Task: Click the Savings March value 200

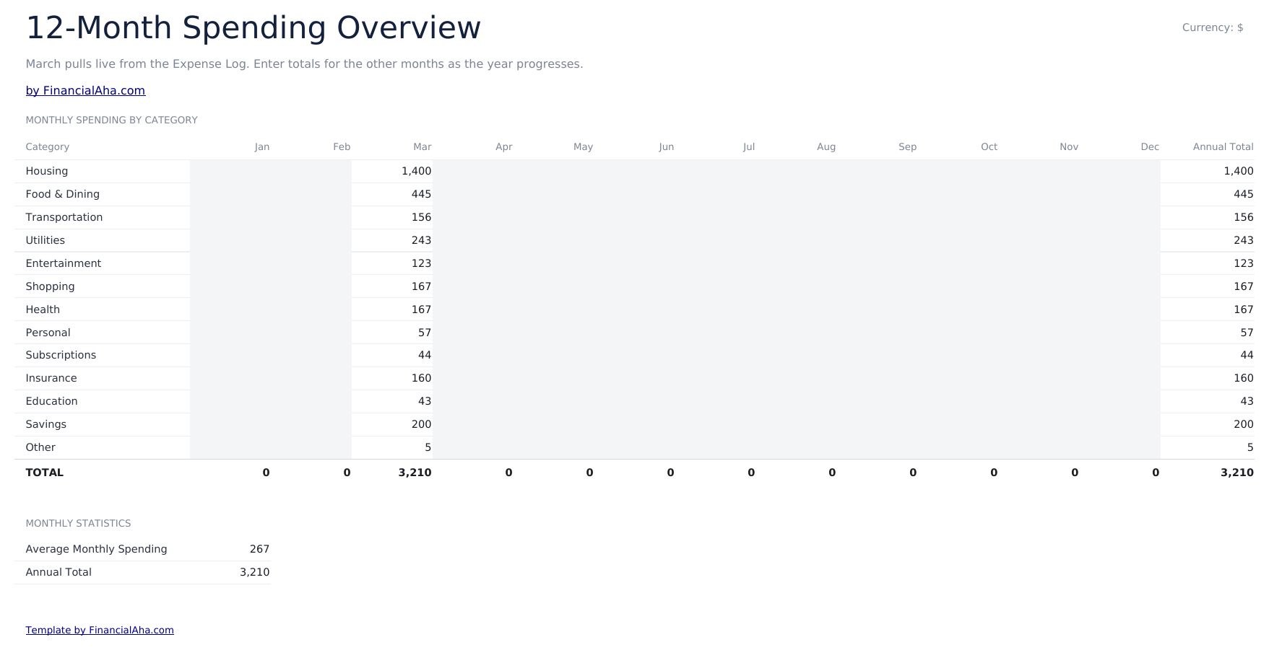Action: pos(421,424)
